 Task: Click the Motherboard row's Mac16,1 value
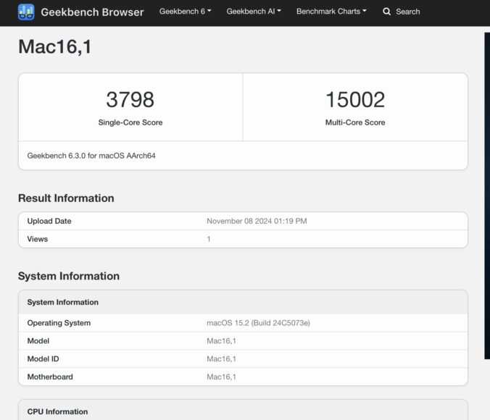[221, 377]
